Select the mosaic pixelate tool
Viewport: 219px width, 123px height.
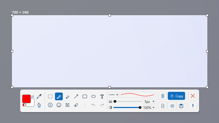[68, 105]
